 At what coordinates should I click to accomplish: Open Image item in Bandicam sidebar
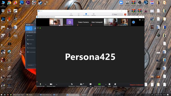[x=31, y=48]
